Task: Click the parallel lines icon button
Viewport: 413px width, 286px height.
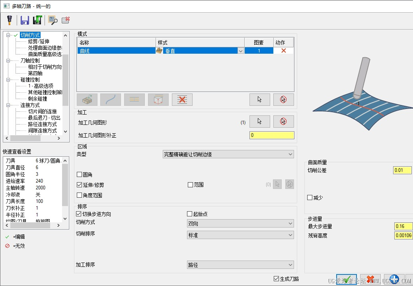Action: point(134,99)
